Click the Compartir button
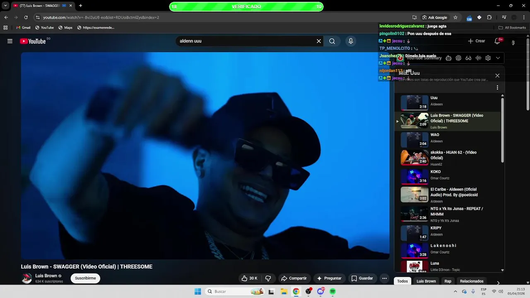Viewport: 530px width, 298px height. pyautogui.click(x=294, y=278)
